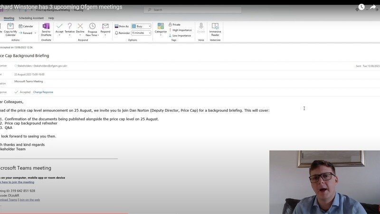Click the YouTube Watch later clock icon
Viewport: 380px width, 214px height.
click(x=361, y=7)
